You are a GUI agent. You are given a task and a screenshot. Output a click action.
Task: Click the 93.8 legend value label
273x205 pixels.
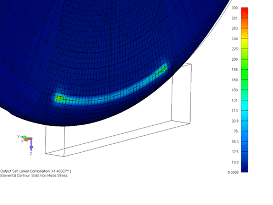click(235, 121)
